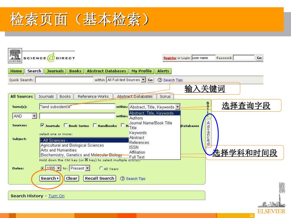Open Abstract Databases navigation button
291x218 pixels.
(x=106, y=71)
